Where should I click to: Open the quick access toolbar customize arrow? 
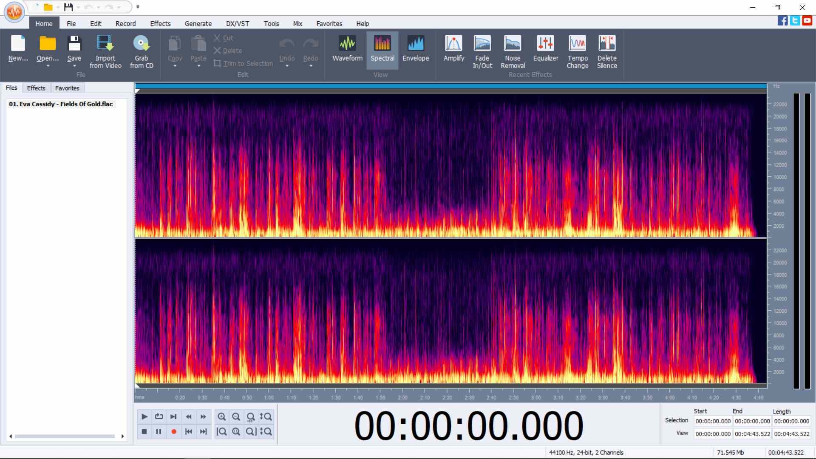click(x=138, y=7)
